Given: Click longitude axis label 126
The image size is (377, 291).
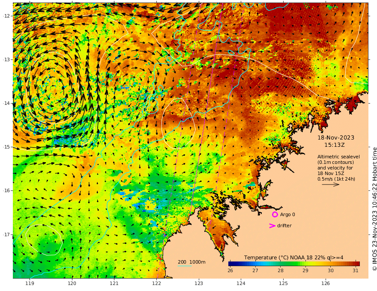Looking at the screenshot, I should click(326, 283).
